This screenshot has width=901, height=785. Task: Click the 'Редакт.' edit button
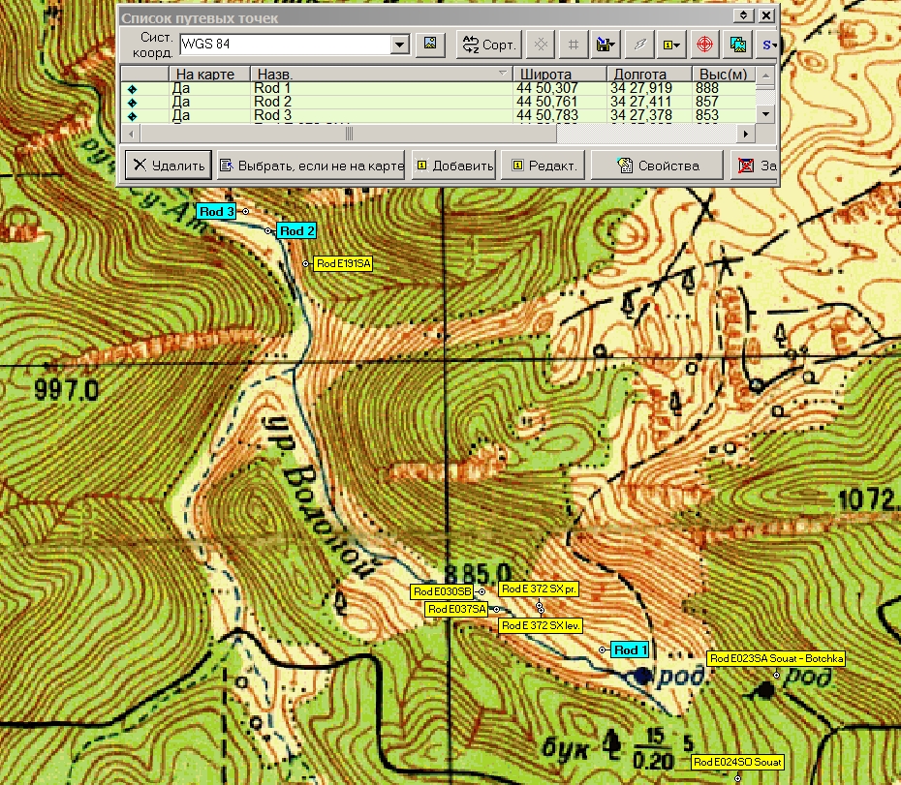(x=543, y=166)
